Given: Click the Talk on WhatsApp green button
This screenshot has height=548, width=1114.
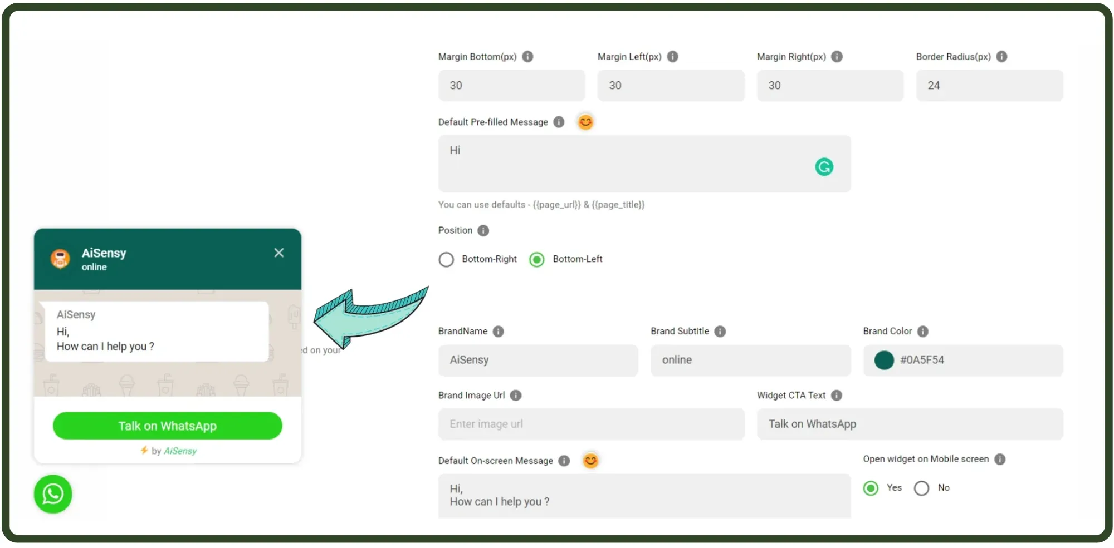Looking at the screenshot, I should coord(168,426).
